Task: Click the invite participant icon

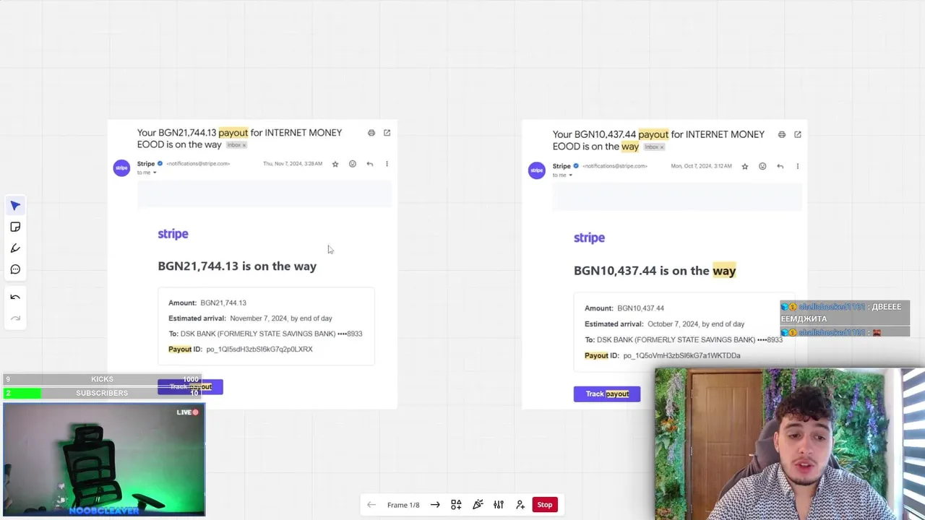Action: [520, 505]
